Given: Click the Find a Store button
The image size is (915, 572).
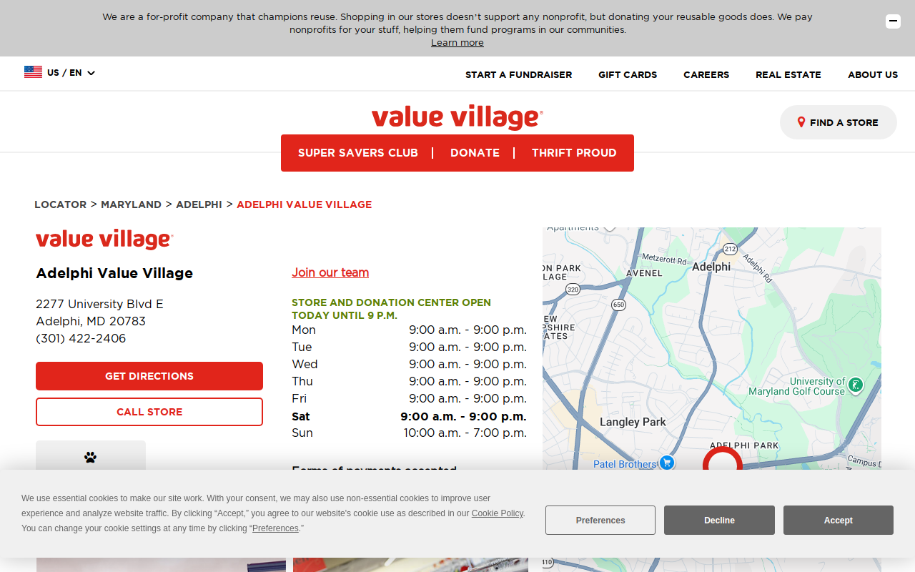Looking at the screenshot, I should (839, 122).
